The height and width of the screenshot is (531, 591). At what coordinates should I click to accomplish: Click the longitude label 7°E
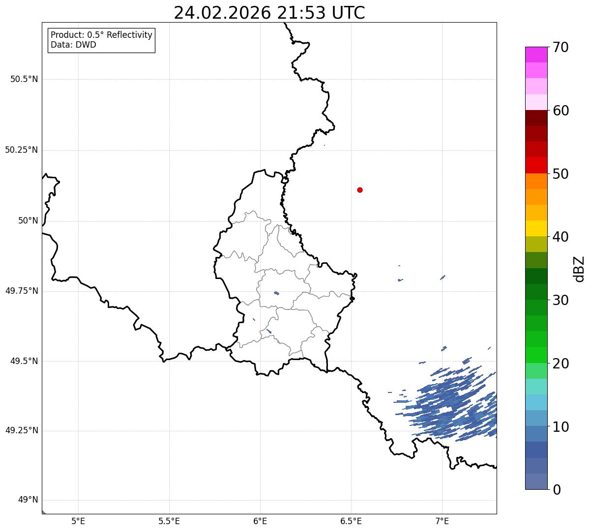coord(442,521)
